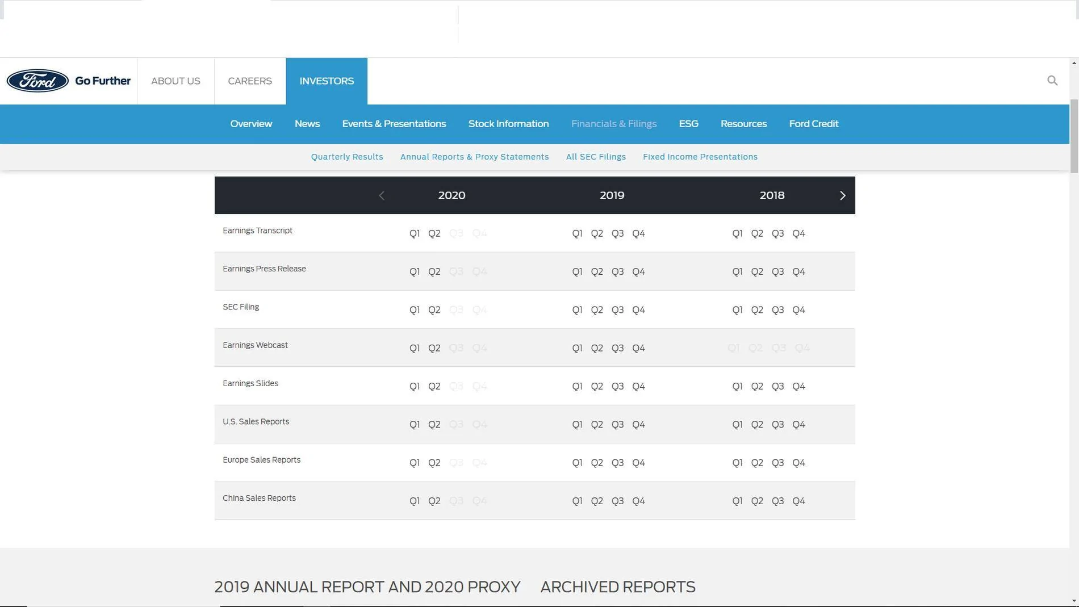Open 2018 Q3 China Sales Reports
The height and width of the screenshot is (607, 1079).
pos(778,501)
